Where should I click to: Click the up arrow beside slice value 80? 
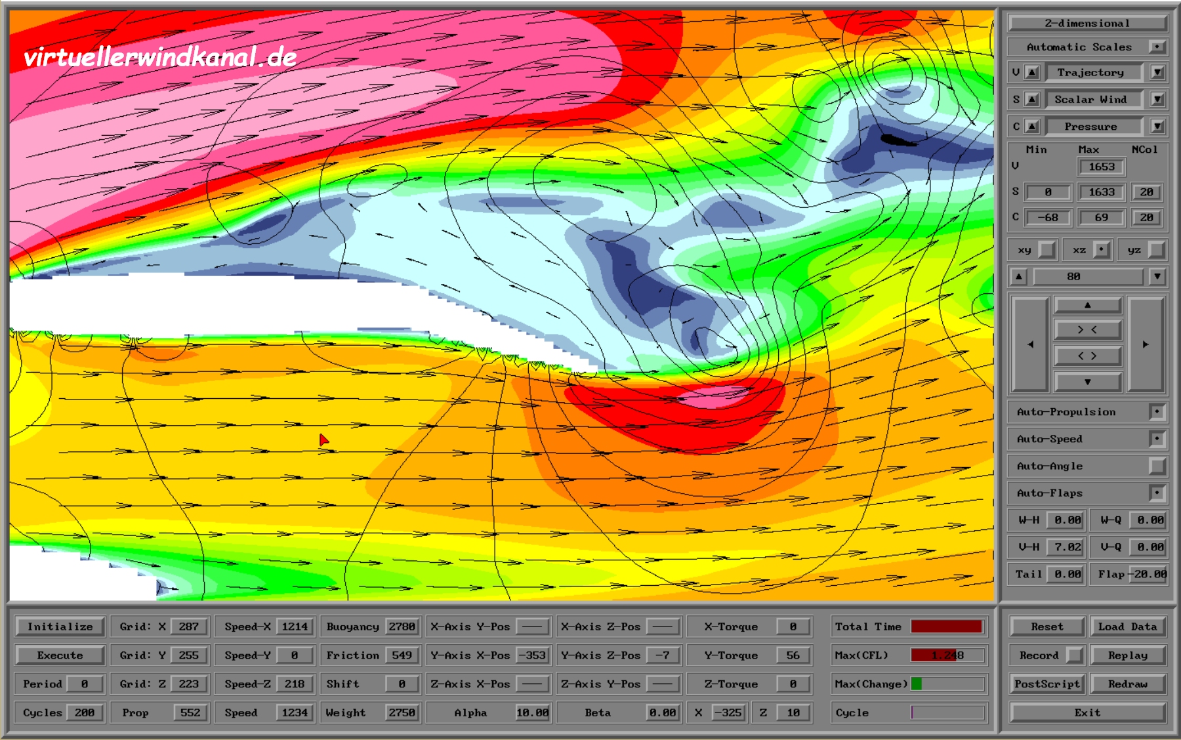[1018, 277]
